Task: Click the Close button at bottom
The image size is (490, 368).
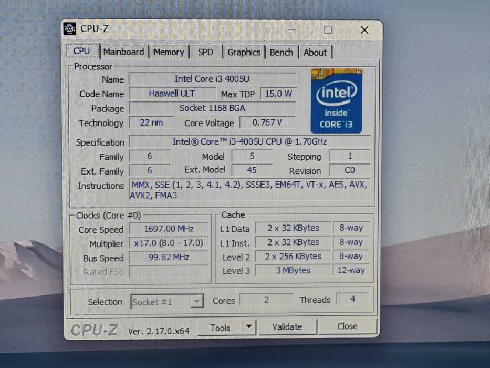Action: 347,326
